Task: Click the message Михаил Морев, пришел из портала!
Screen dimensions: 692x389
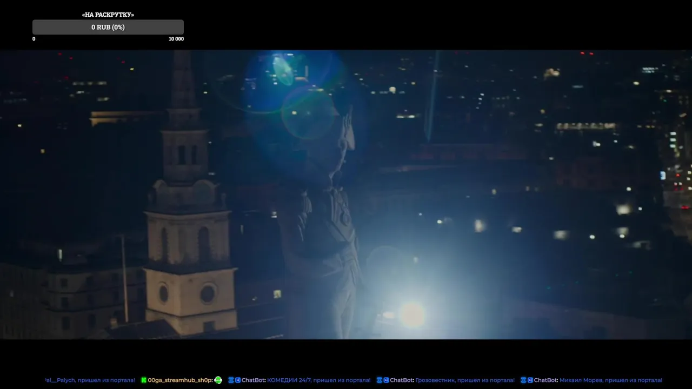Action: (611, 380)
